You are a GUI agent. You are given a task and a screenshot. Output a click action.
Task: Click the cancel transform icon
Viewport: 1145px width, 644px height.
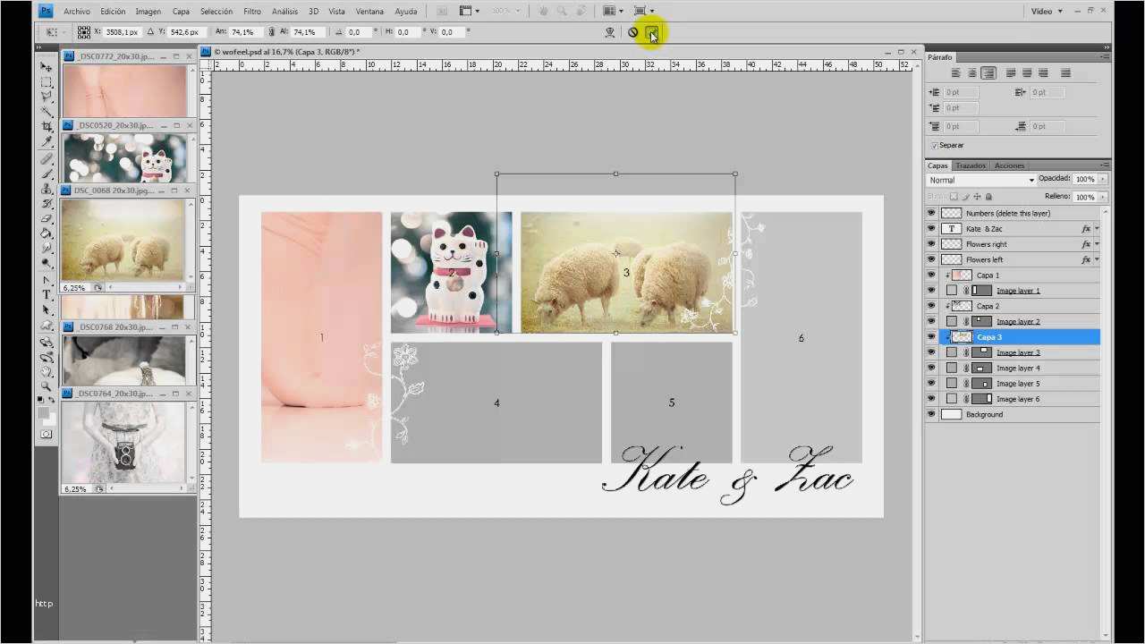point(633,32)
